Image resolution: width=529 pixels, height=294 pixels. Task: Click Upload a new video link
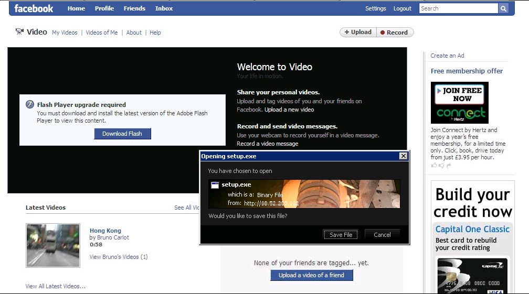click(289, 110)
